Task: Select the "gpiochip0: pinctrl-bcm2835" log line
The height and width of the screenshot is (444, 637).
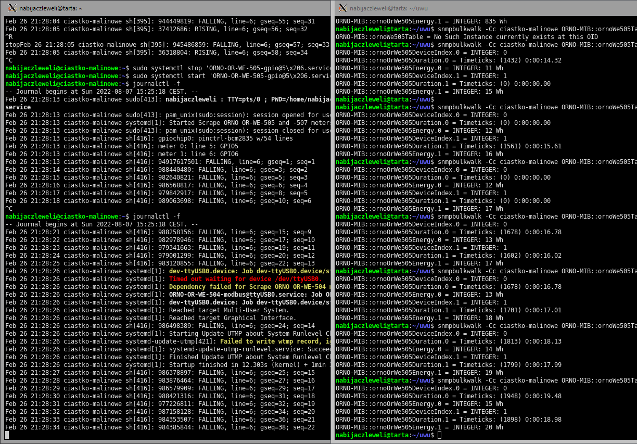Action: (225, 138)
